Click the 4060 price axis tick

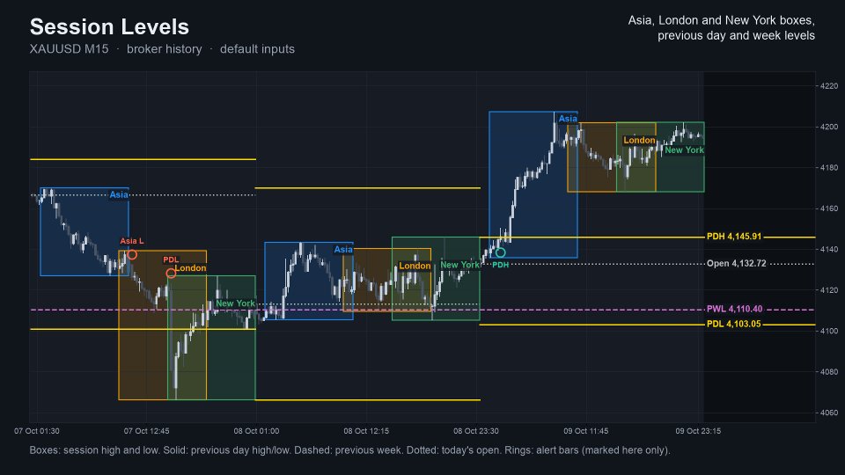(x=830, y=413)
